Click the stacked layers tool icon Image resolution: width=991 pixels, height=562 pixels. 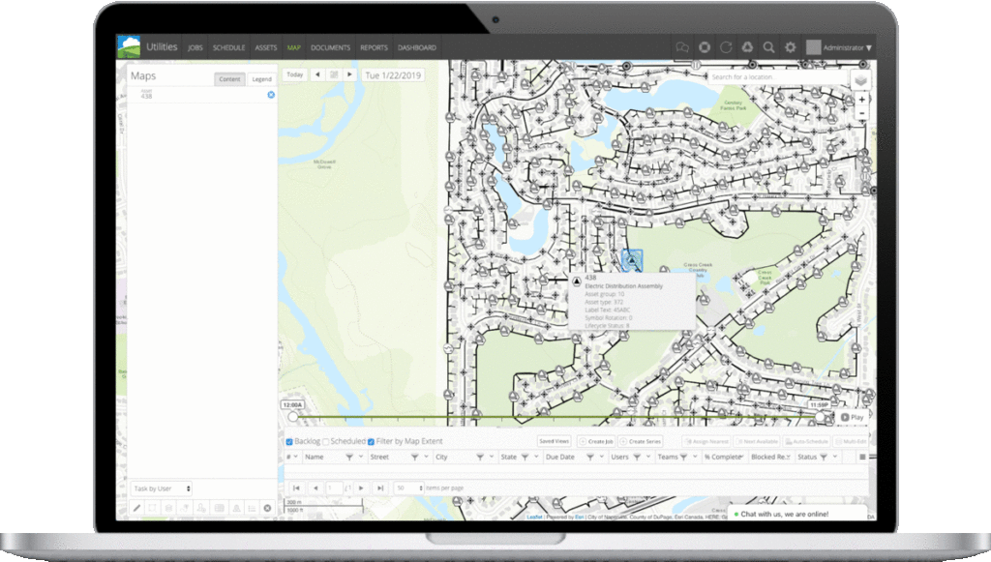tap(168, 508)
